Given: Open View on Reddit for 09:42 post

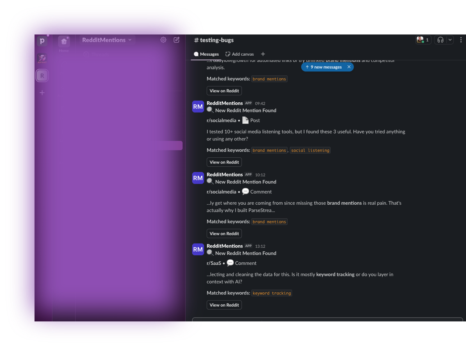Looking at the screenshot, I should (x=224, y=162).
